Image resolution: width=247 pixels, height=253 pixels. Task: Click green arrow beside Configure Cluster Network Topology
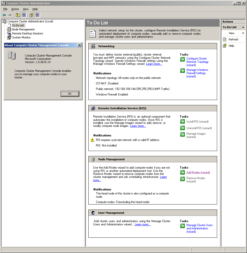click(182, 59)
